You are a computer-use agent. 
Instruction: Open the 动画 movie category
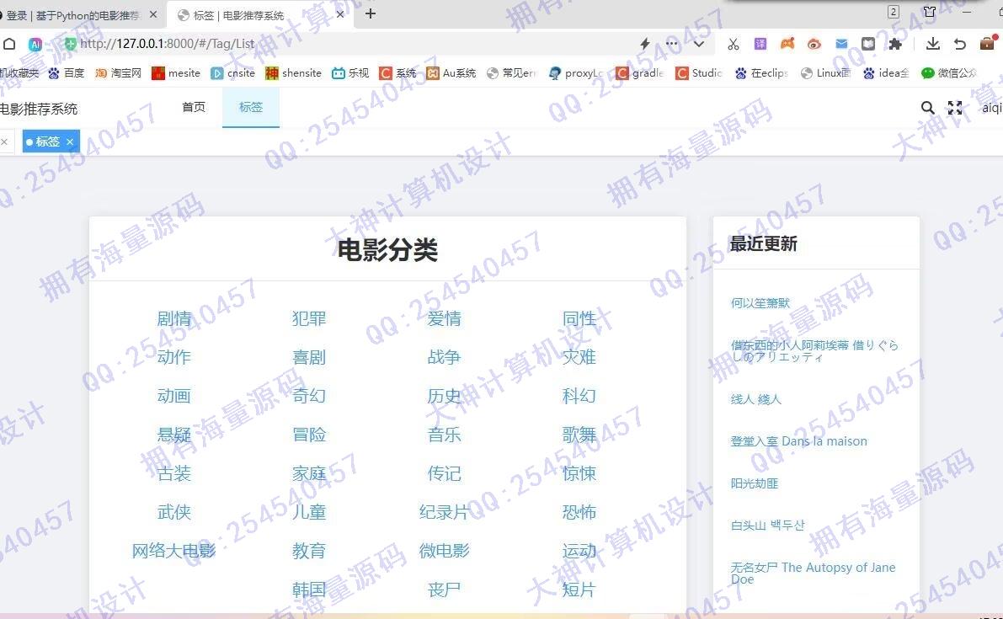pos(174,396)
